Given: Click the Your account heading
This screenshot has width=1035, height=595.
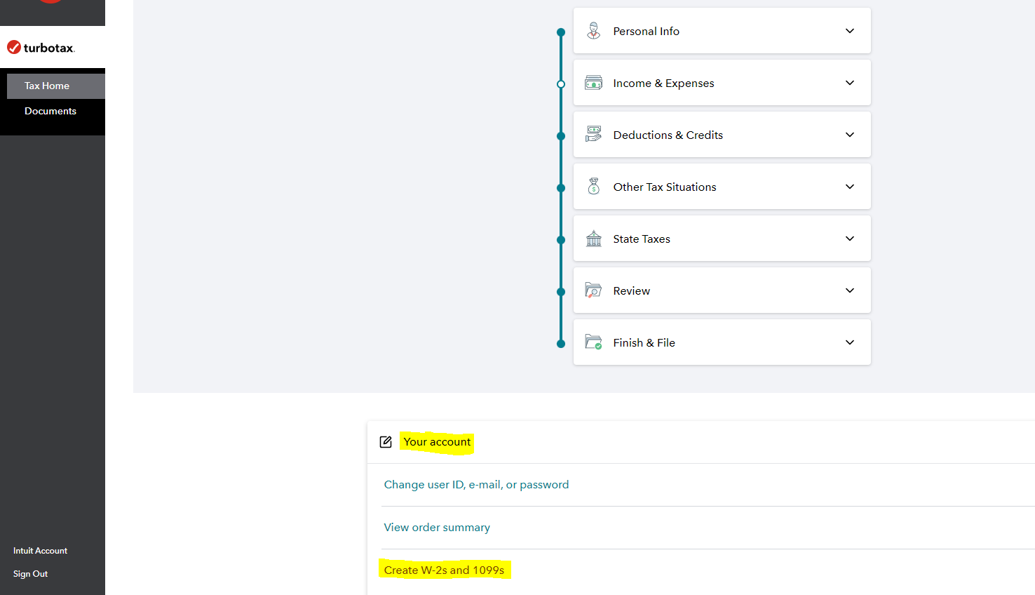Looking at the screenshot, I should pos(437,442).
